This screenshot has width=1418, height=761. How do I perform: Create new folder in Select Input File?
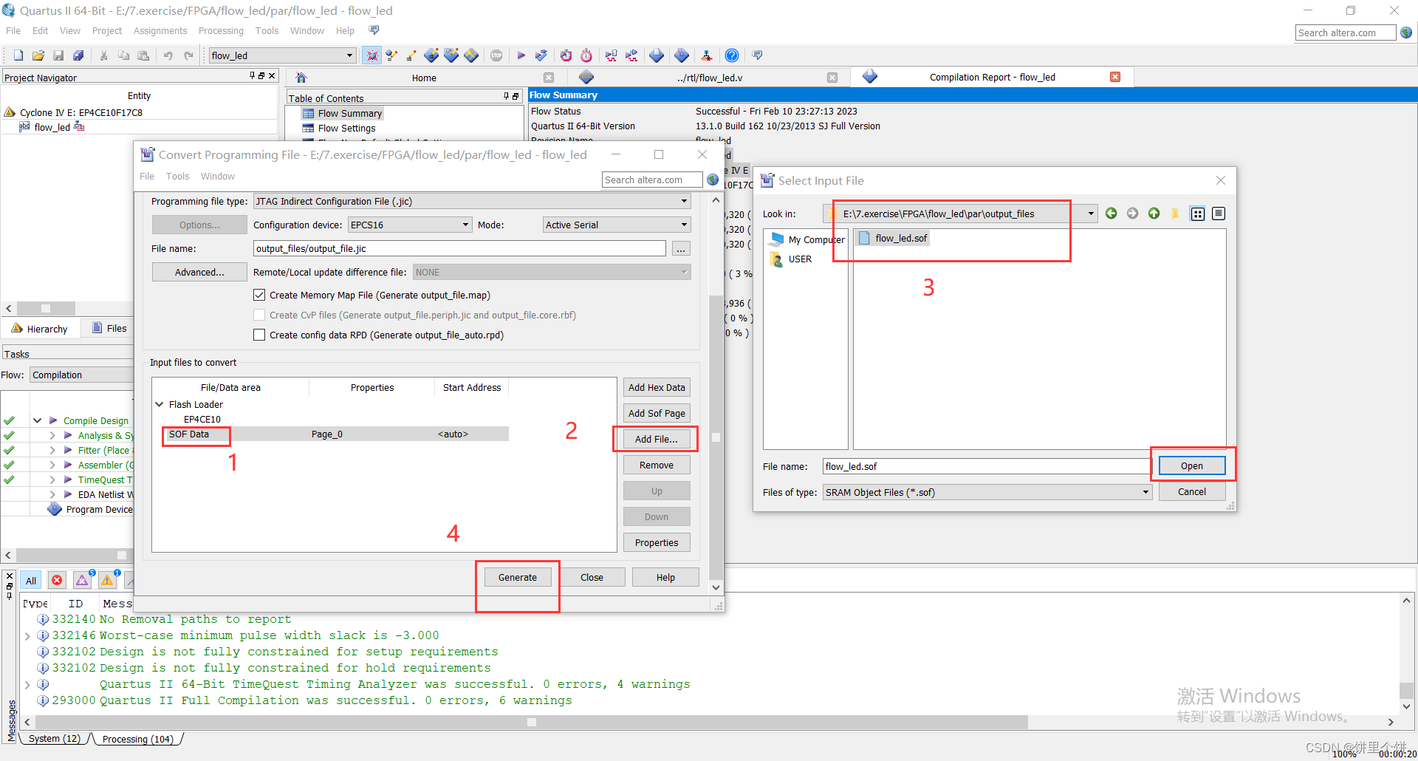[1175, 214]
